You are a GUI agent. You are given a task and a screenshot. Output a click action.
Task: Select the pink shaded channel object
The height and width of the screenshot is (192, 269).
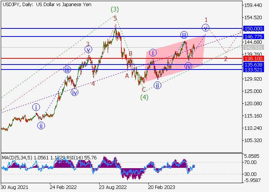pyautogui.click(x=174, y=59)
